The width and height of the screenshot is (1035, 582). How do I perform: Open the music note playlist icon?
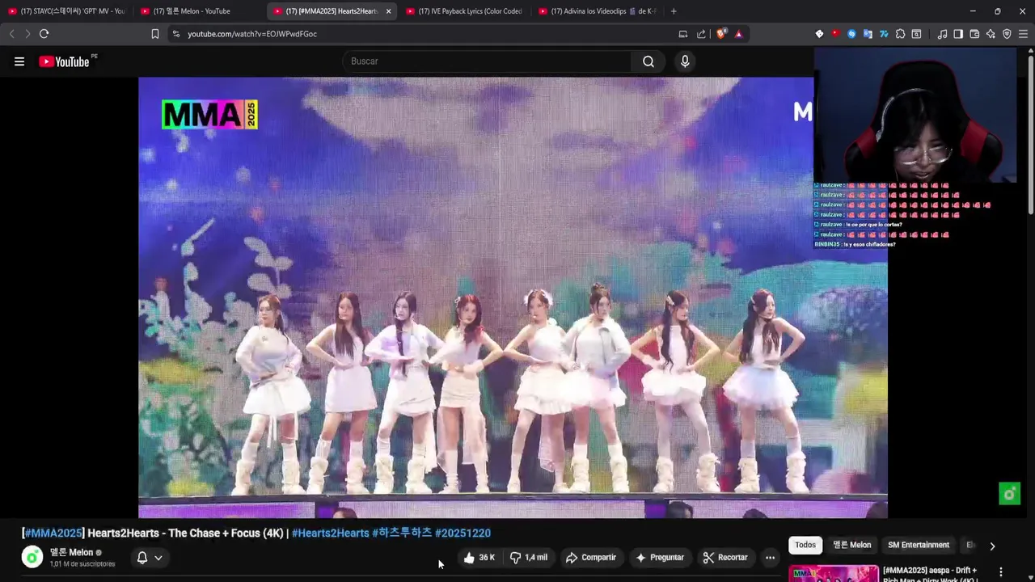pos(942,34)
